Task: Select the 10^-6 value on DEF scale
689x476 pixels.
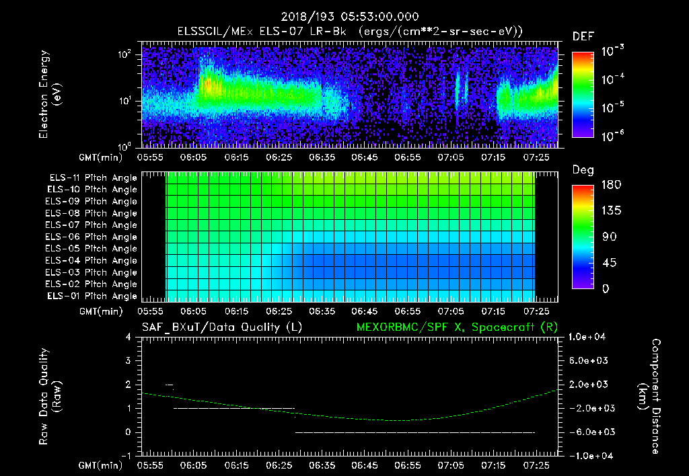Action: 612,136
